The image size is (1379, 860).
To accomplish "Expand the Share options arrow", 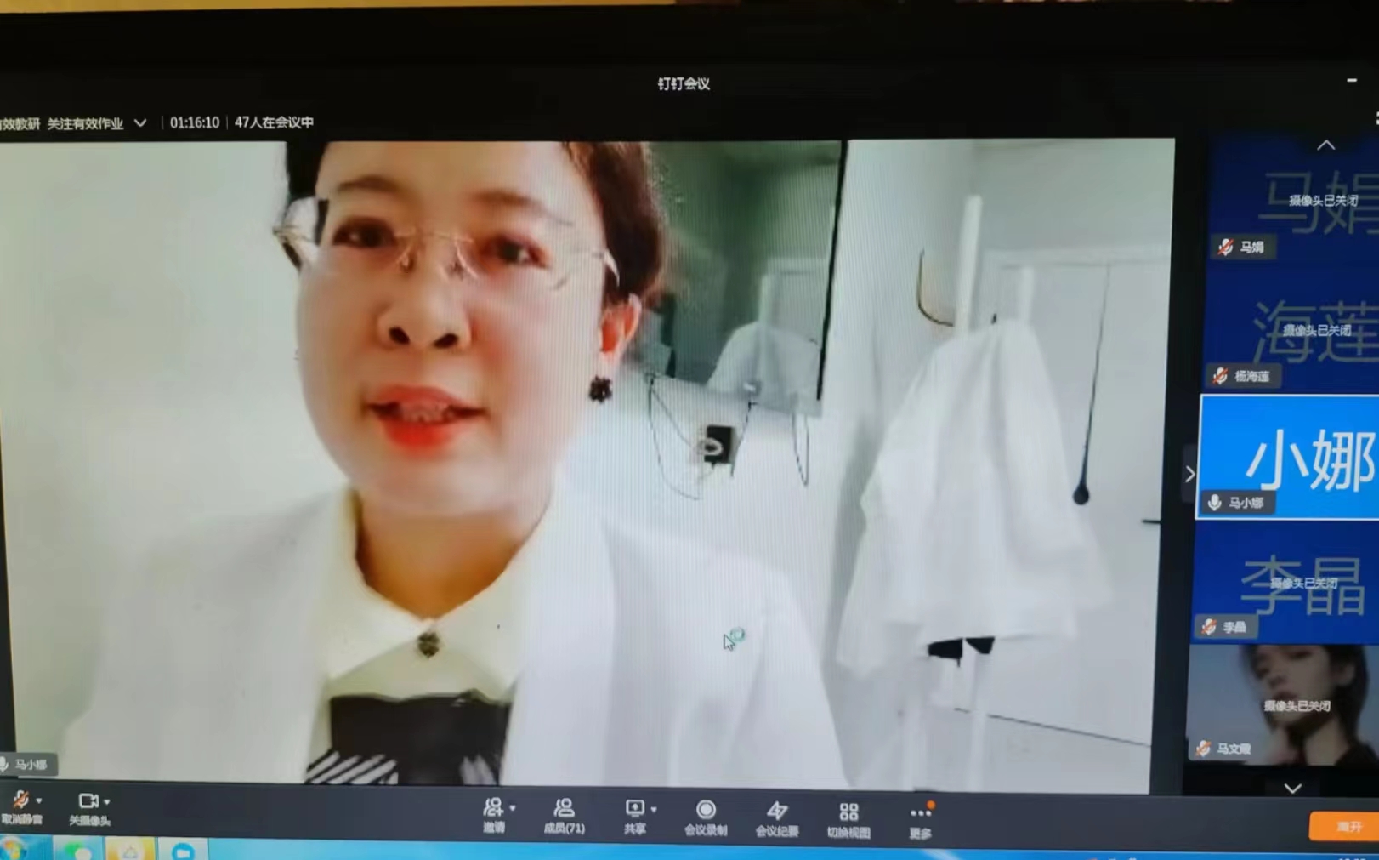I will [654, 809].
